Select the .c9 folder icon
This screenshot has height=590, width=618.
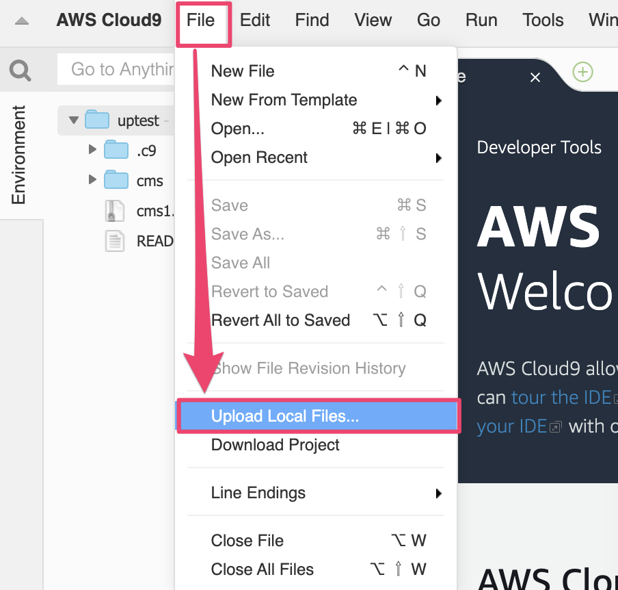(116, 150)
